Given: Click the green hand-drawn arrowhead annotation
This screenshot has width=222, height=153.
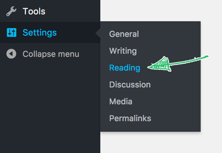Looking at the screenshot, I should [x=159, y=65].
